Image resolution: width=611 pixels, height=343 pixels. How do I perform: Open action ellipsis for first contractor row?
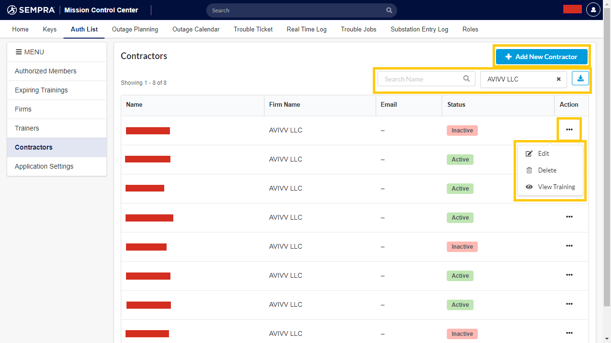[x=569, y=130]
